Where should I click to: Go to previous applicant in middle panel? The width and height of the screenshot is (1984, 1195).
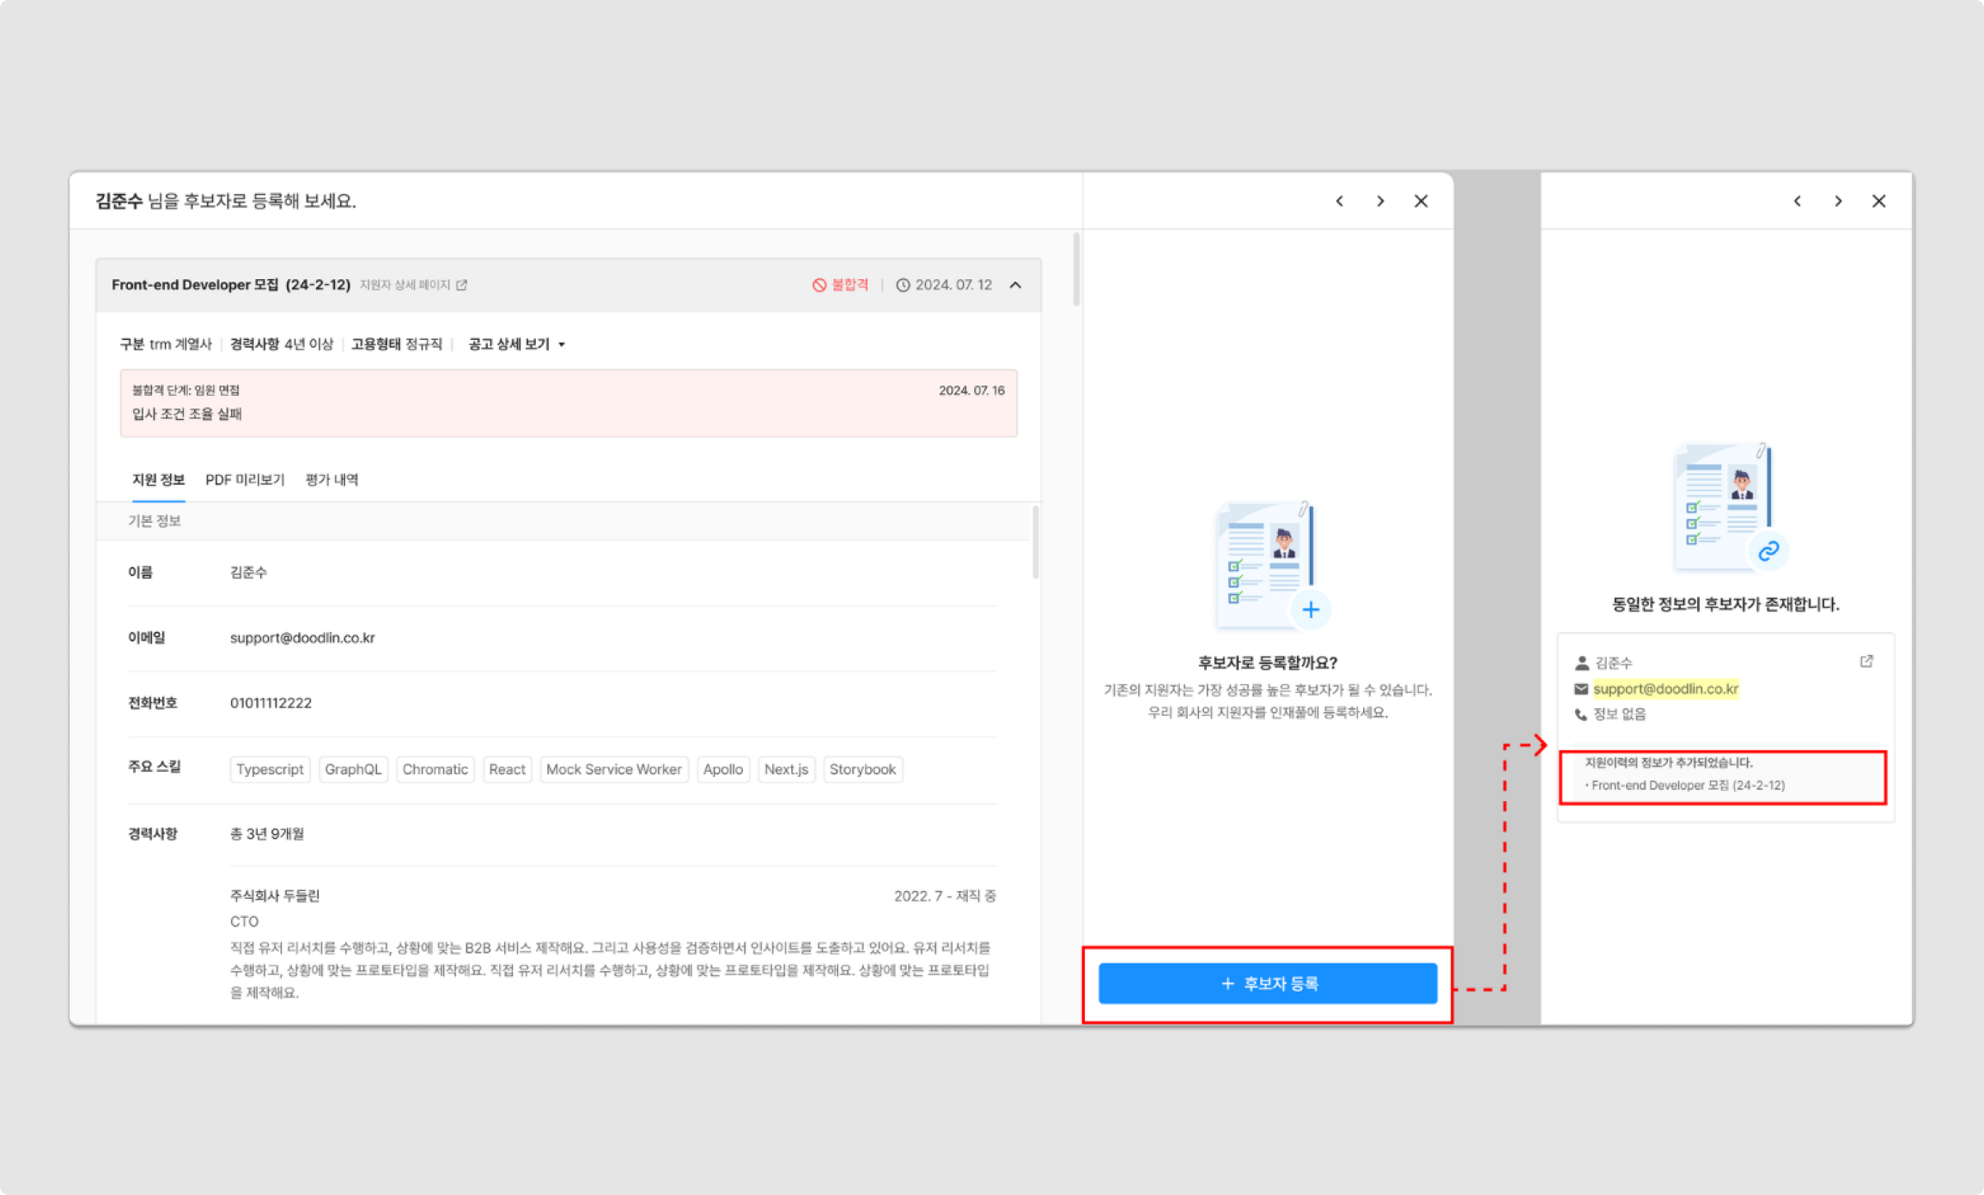(x=1339, y=201)
